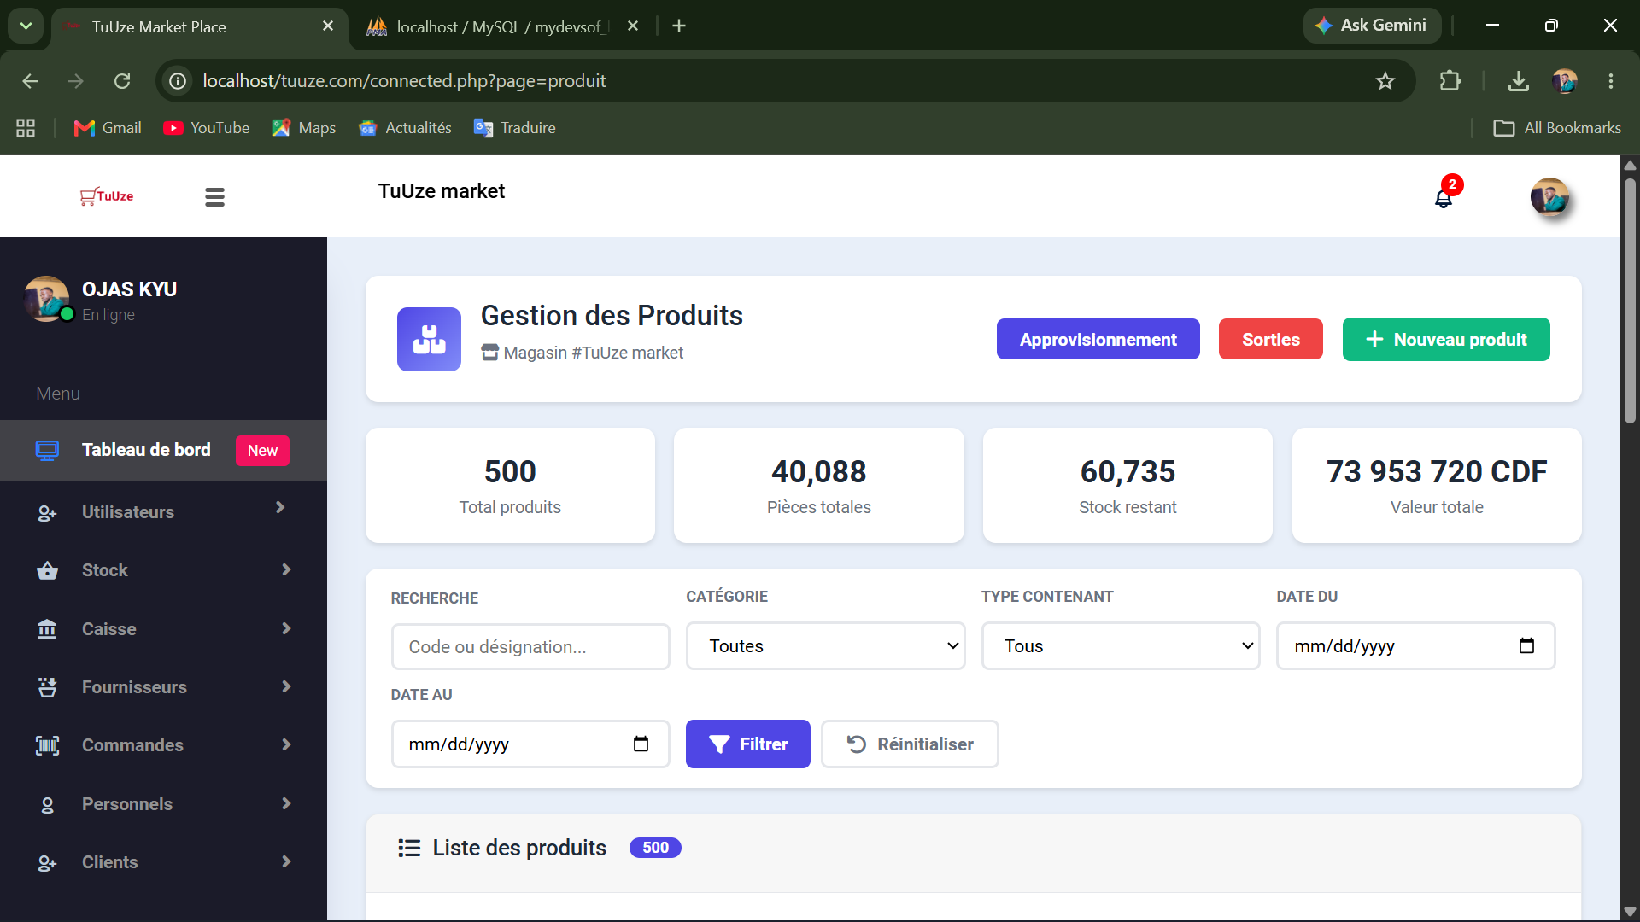1640x922 pixels.
Task: Click the Clients user-plus icon
Action: point(47,863)
